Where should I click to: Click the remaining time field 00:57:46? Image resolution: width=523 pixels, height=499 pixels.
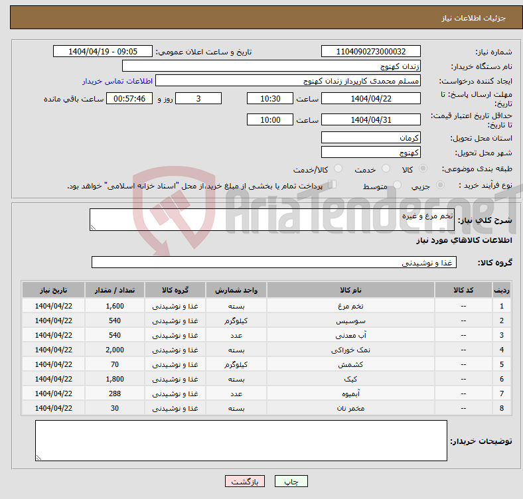pyautogui.click(x=129, y=98)
